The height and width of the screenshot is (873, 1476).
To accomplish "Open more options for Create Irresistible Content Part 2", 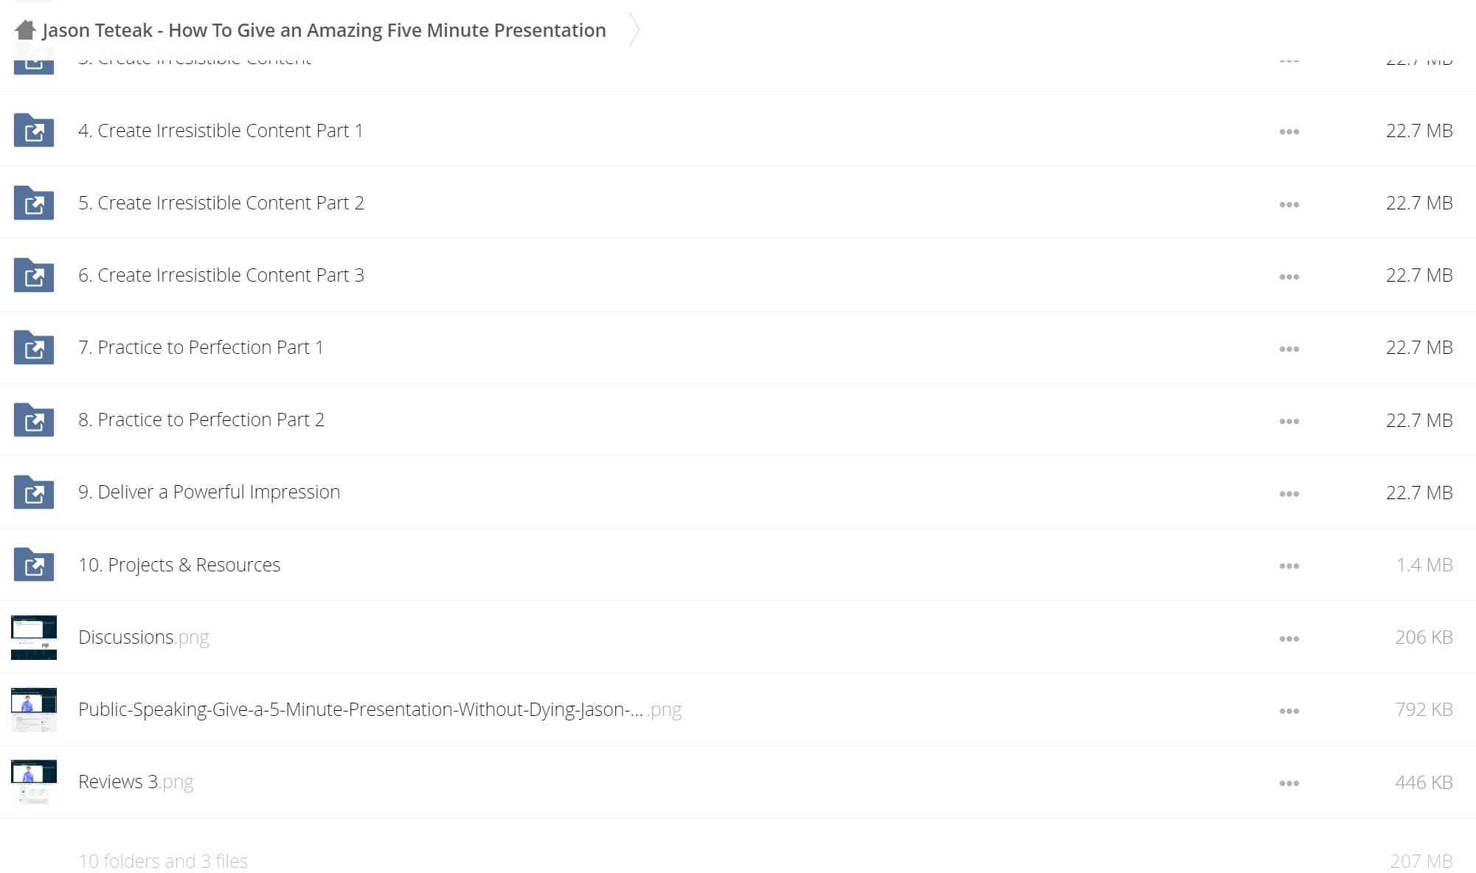I will pos(1289,204).
